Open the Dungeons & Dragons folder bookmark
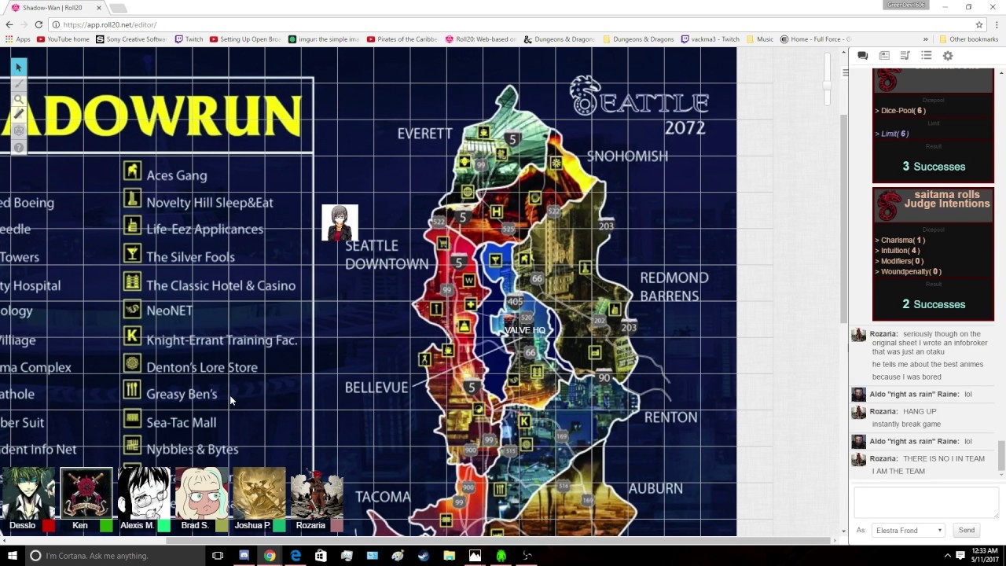The image size is (1006, 566). pyautogui.click(x=638, y=39)
